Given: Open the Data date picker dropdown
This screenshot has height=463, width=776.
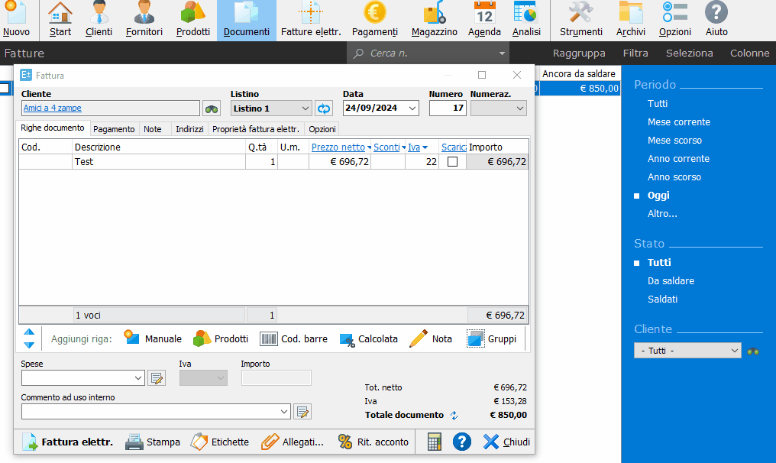Looking at the screenshot, I should [x=412, y=108].
